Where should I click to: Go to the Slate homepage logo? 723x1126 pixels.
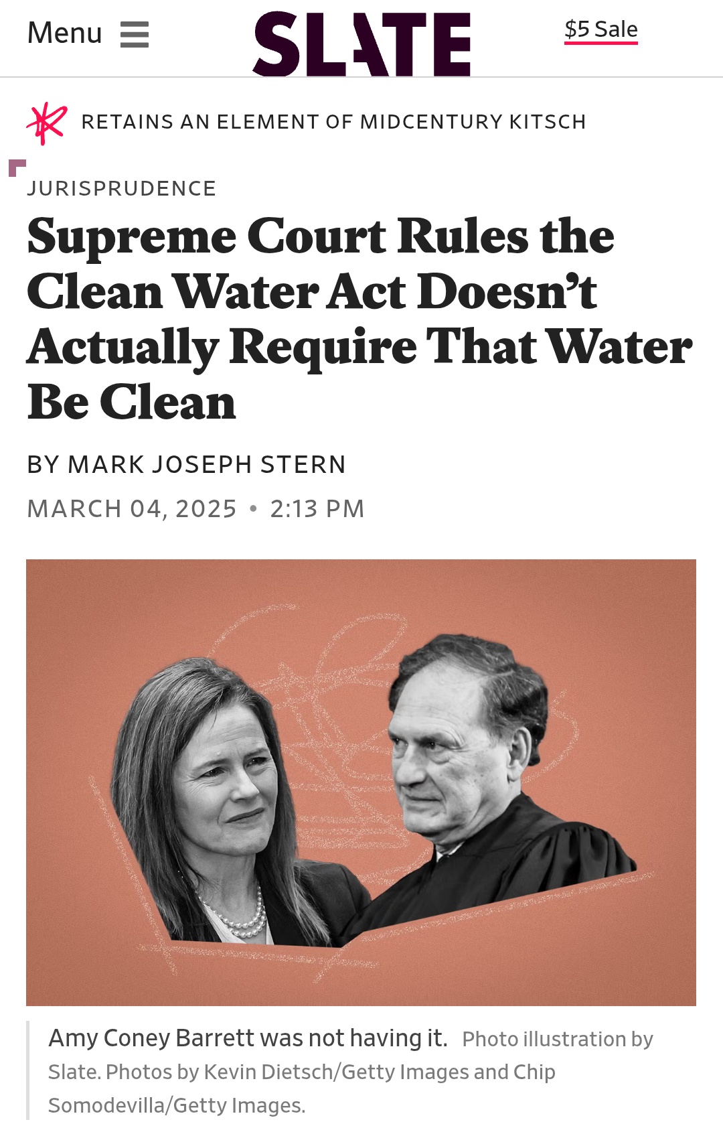(x=361, y=44)
